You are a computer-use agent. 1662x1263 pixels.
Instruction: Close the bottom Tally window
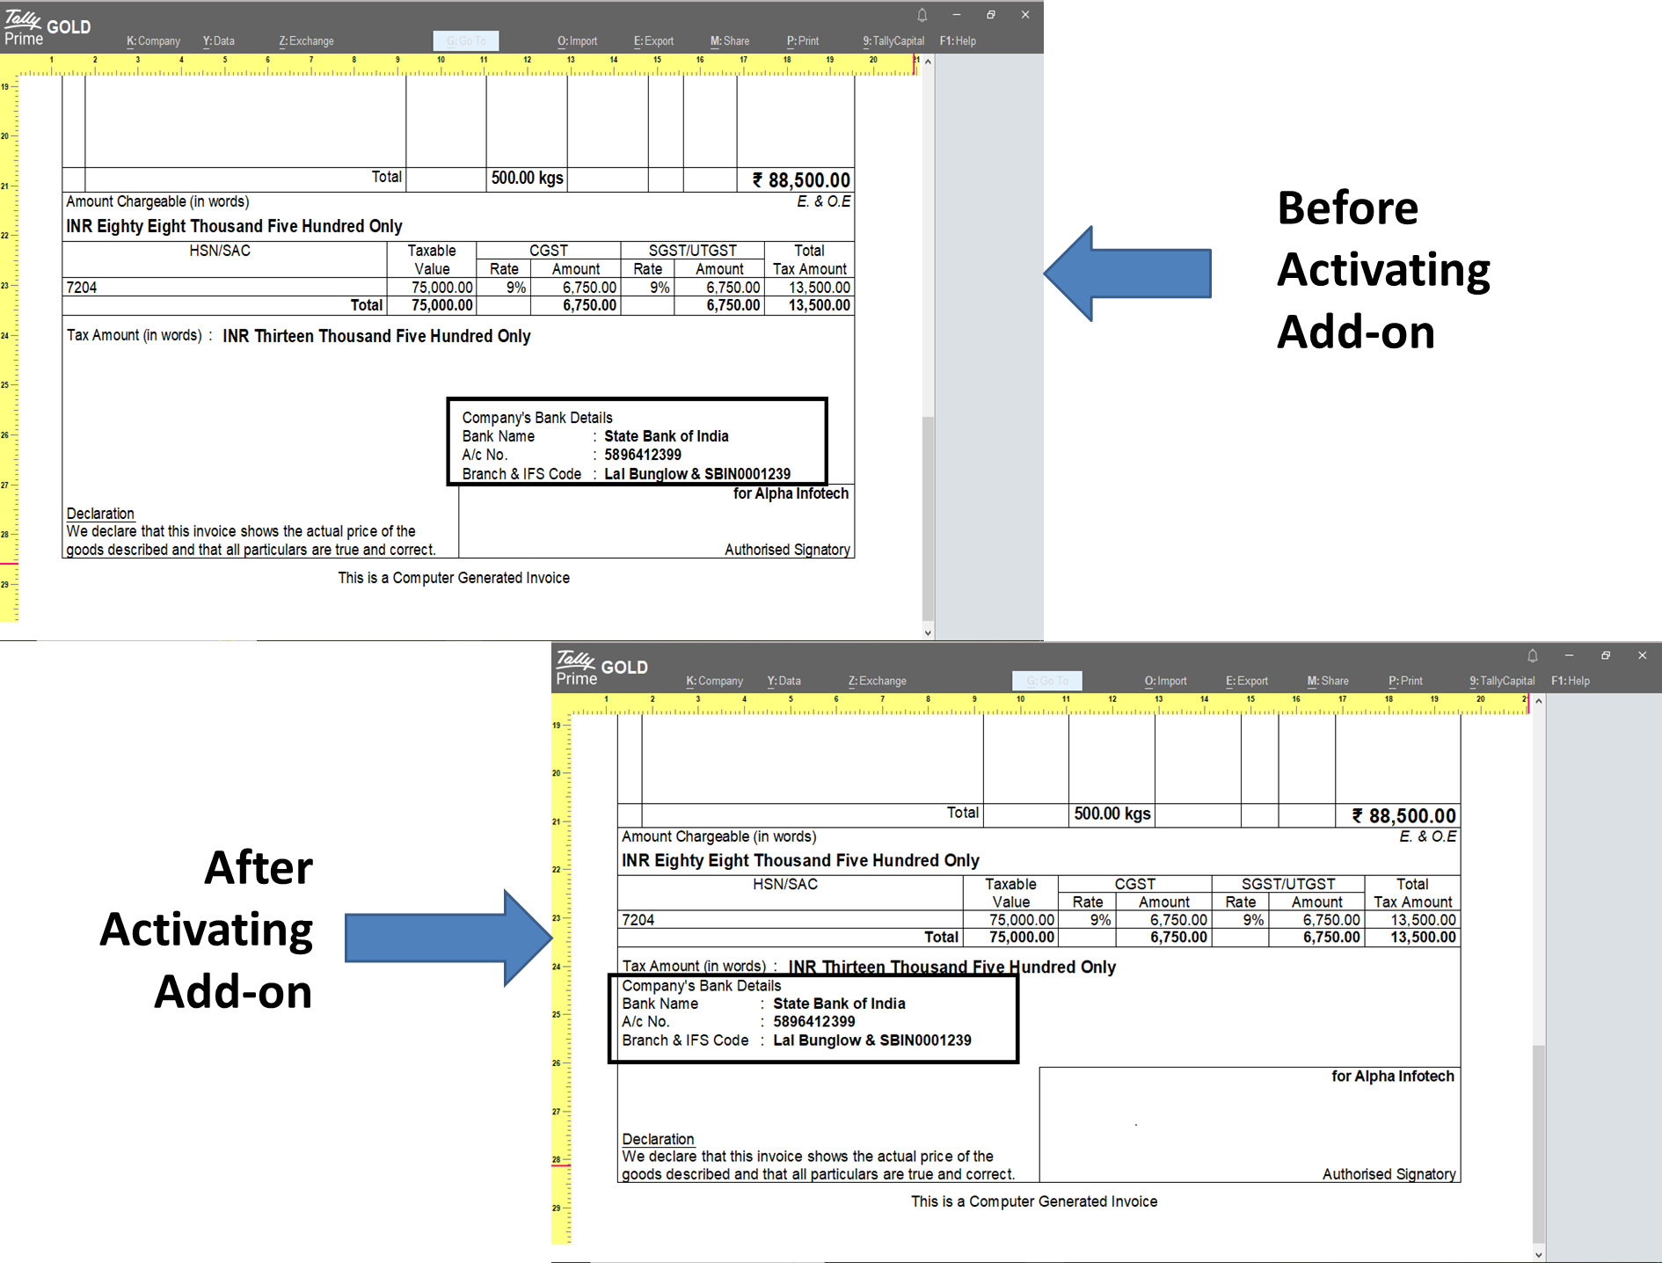click(x=1642, y=656)
